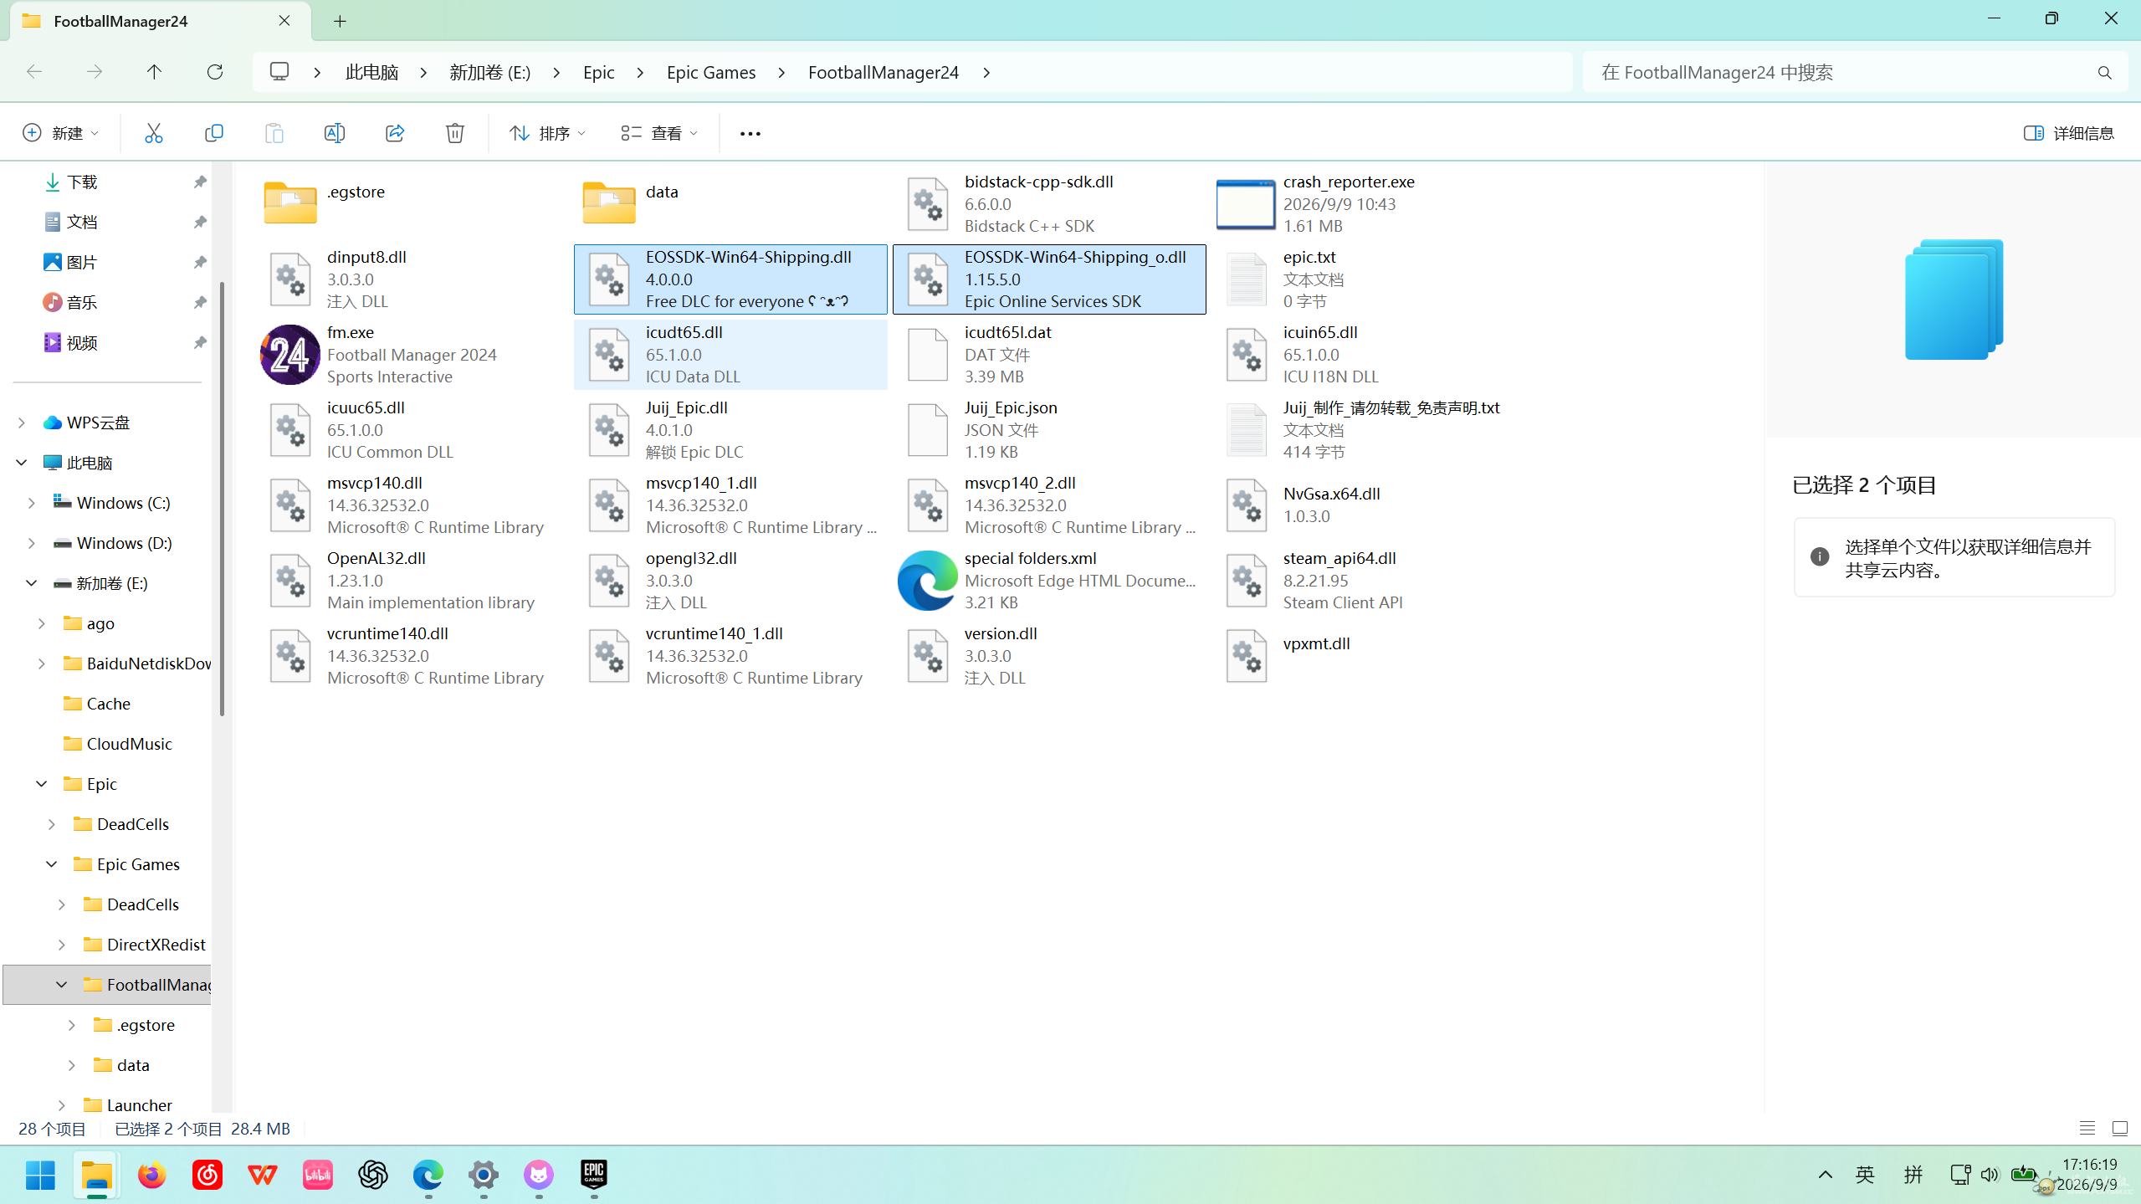Click the navigation pane scrollbar
Viewport: 2141px width, 1204px height.
pyautogui.click(x=222, y=500)
